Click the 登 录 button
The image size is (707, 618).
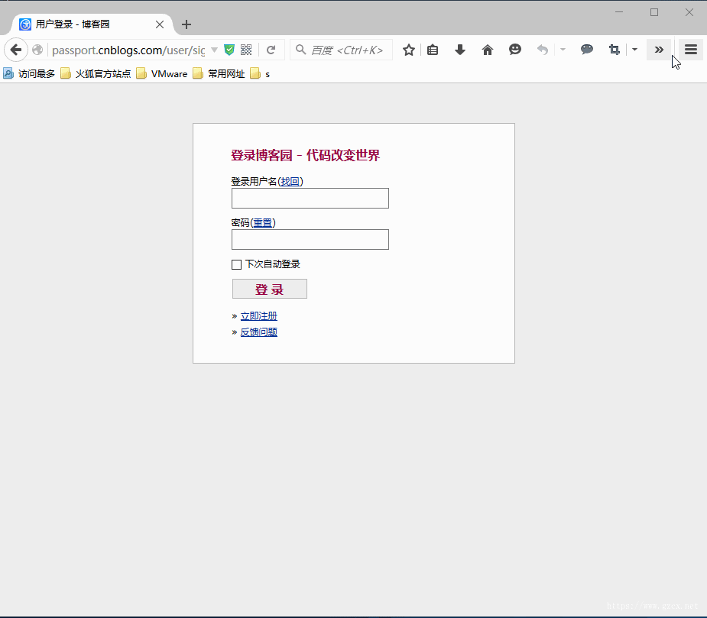(x=270, y=289)
